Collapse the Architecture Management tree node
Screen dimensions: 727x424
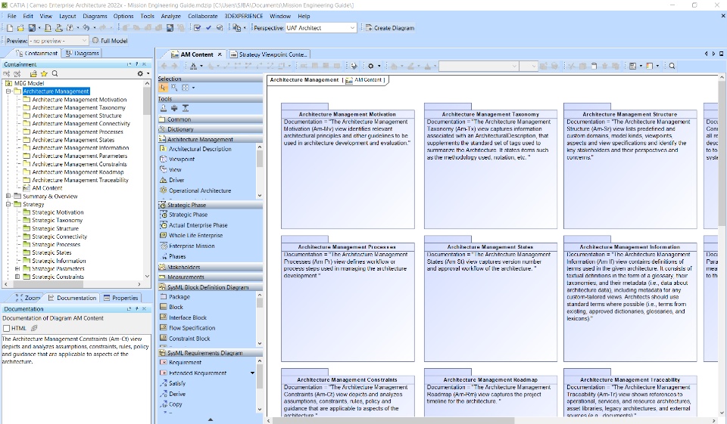[8, 91]
